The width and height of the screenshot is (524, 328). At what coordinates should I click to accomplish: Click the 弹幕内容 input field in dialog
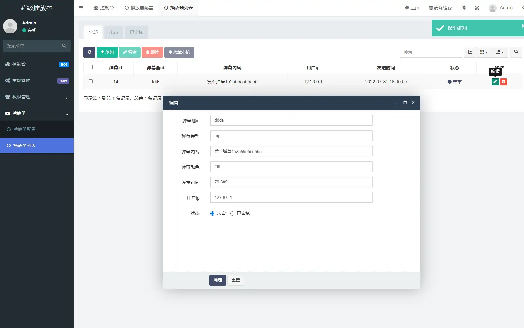tap(291, 151)
